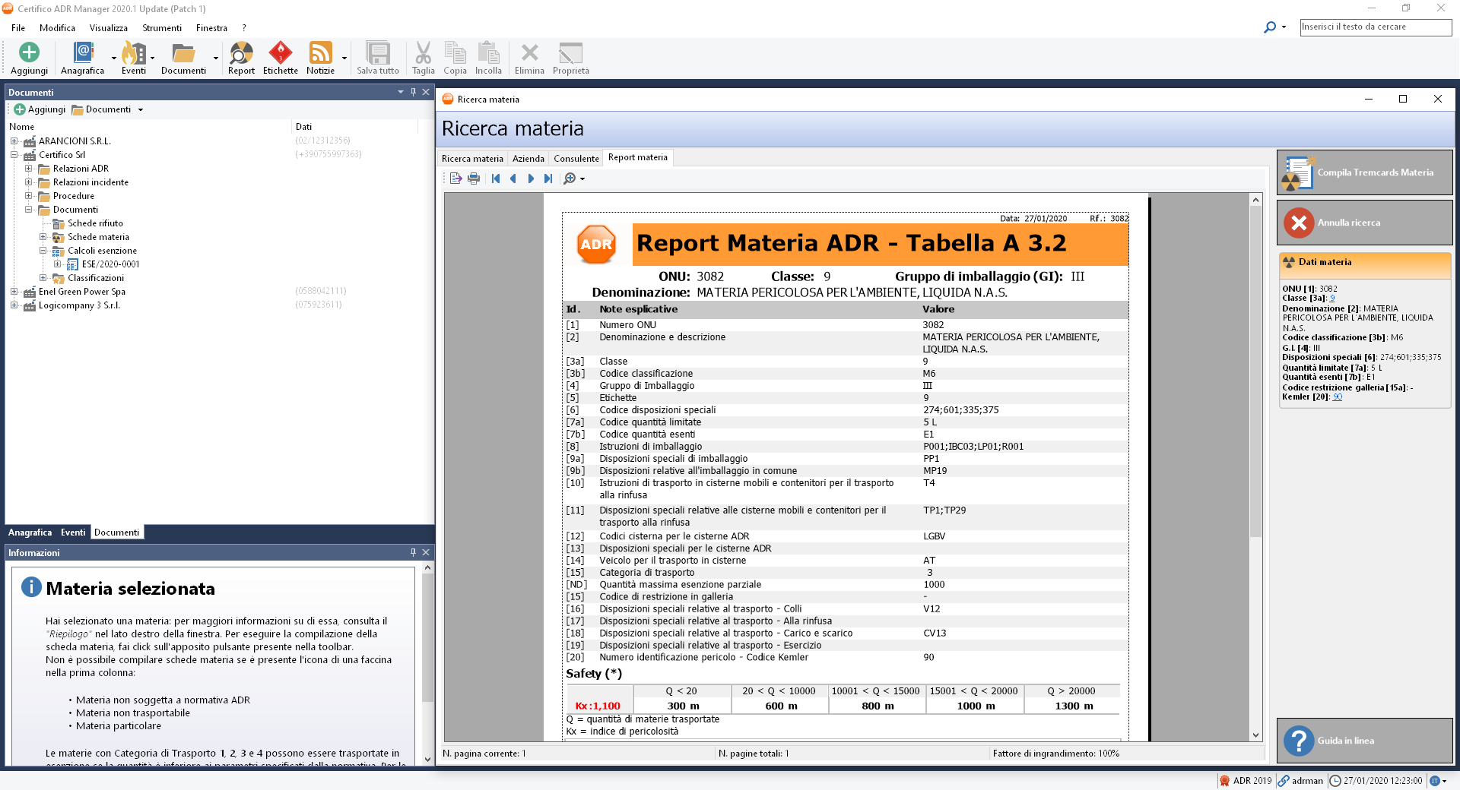Viewport: 1460px width, 790px height.
Task: Go to last report page
Action: click(x=548, y=179)
